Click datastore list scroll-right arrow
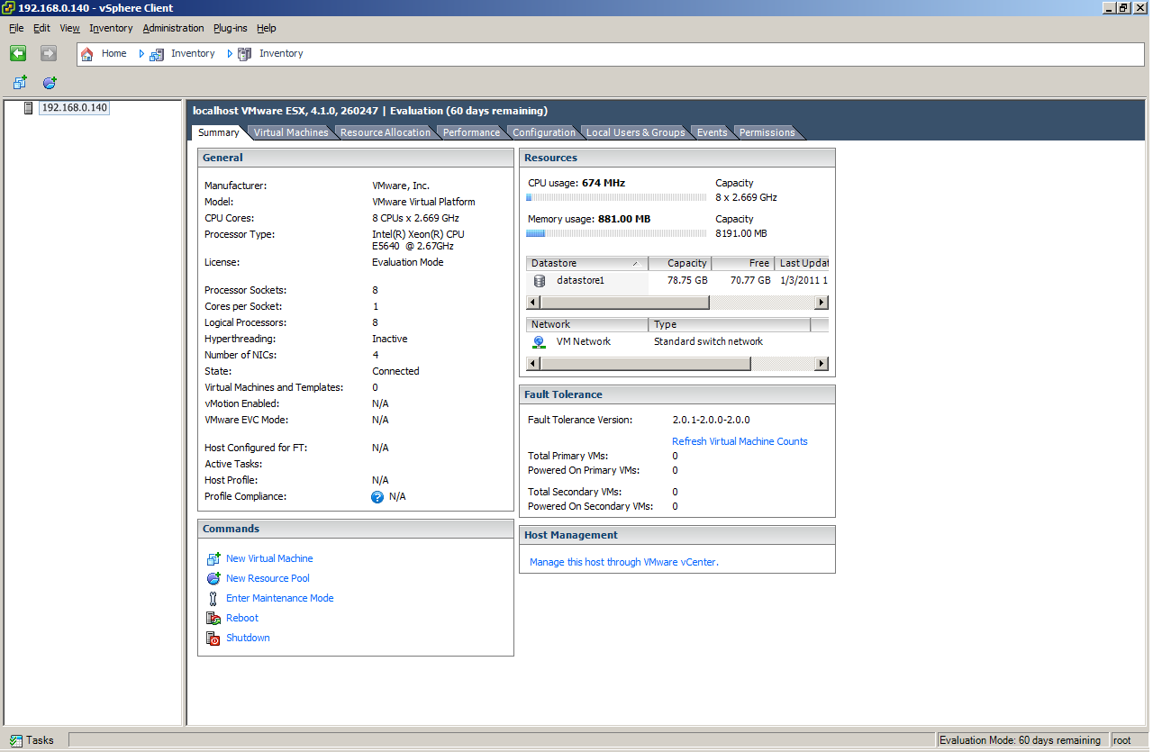 click(822, 303)
